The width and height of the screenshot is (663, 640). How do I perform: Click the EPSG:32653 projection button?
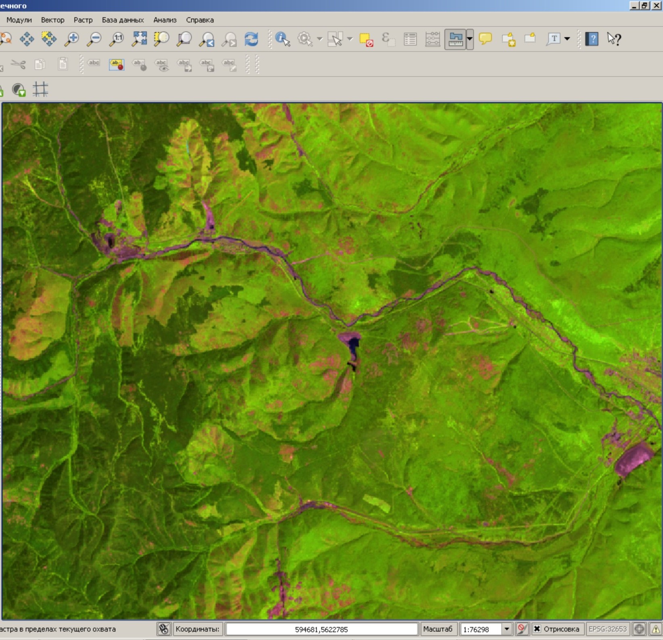[607, 629]
